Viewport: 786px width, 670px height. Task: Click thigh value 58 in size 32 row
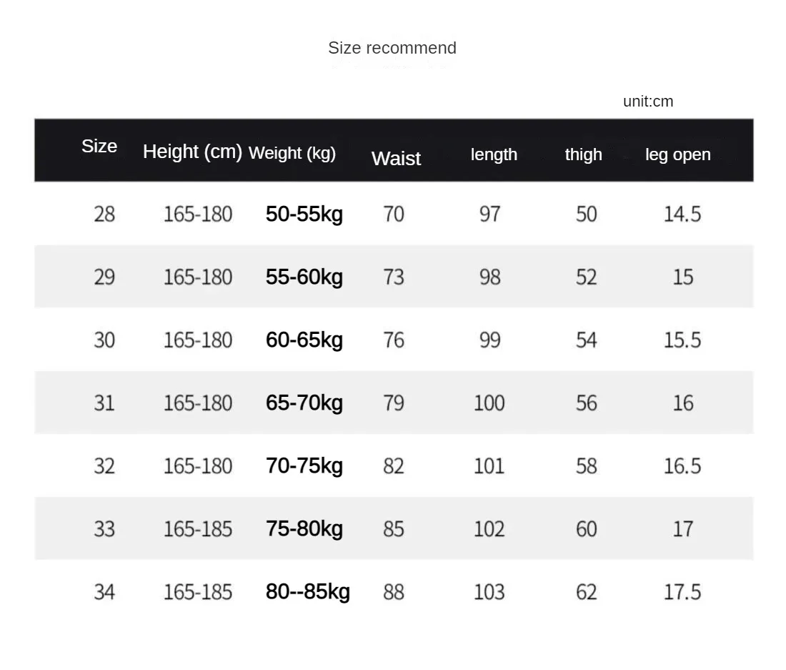click(x=587, y=466)
